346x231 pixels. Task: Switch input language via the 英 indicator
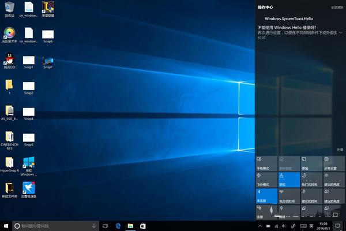pos(311,226)
